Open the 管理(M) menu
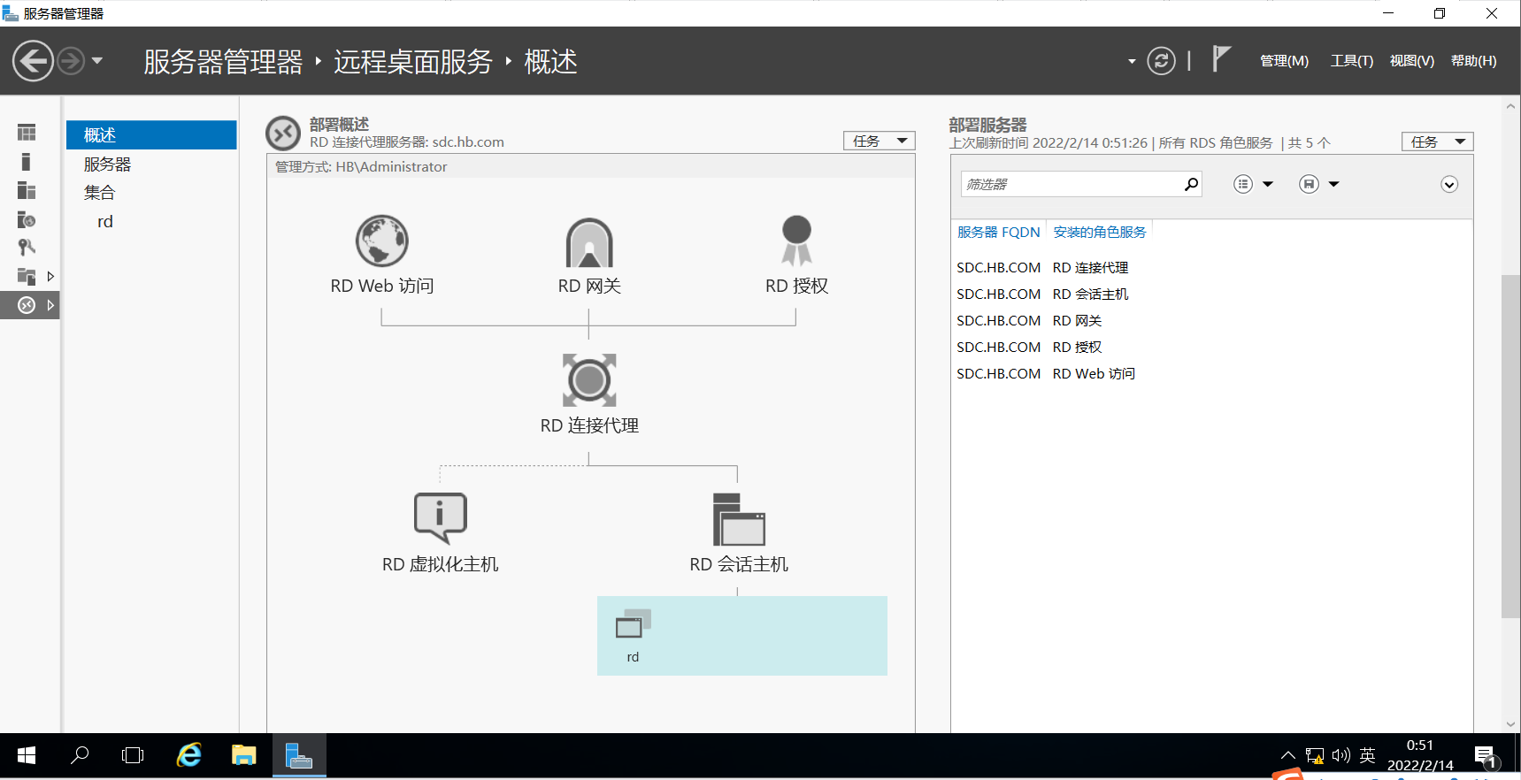Viewport: 1521px width, 780px height. click(1284, 61)
